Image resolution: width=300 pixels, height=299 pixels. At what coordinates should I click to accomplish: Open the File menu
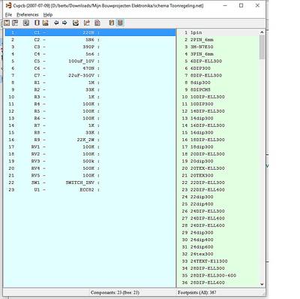click(8, 15)
